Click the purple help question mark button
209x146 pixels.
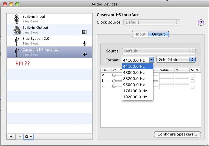click(x=201, y=23)
